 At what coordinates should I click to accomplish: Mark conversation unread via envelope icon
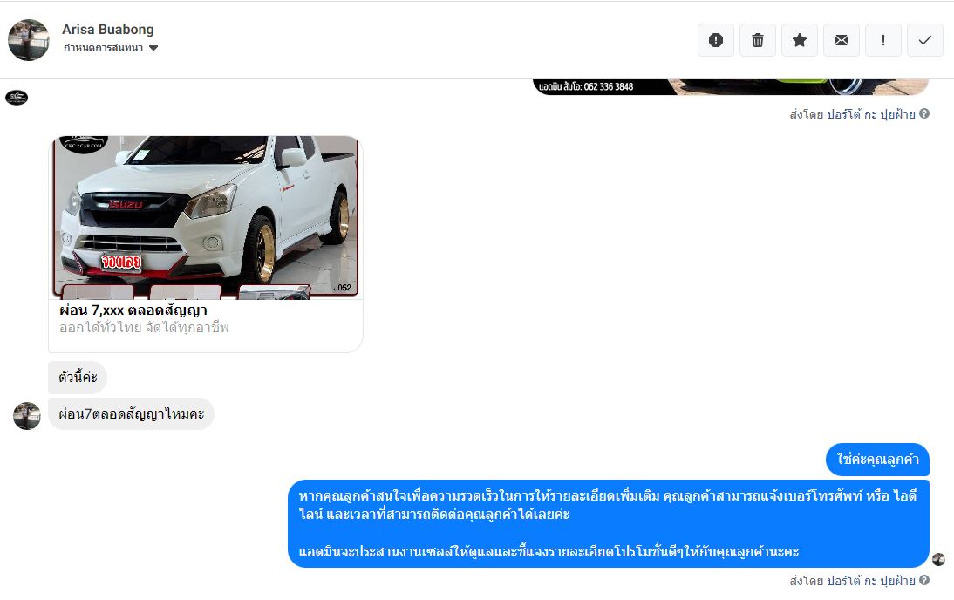pyautogui.click(x=842, y=40)
